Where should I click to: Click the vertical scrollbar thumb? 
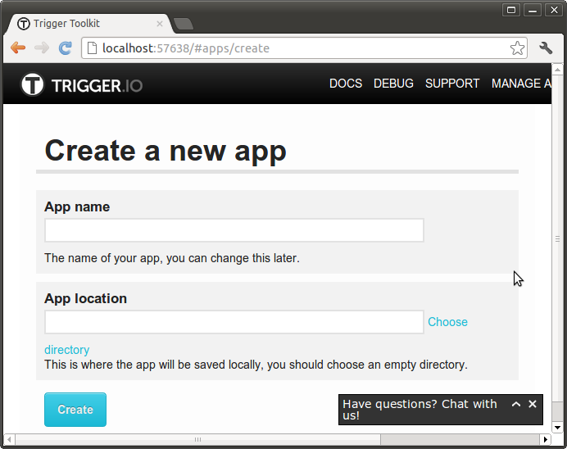tap(557, 238)
